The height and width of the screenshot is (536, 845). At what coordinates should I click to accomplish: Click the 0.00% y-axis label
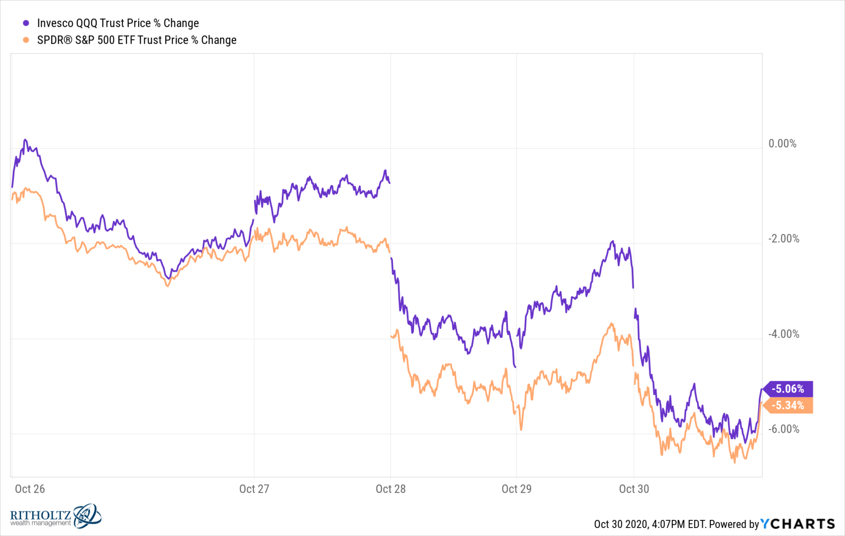tap(782, 144)
